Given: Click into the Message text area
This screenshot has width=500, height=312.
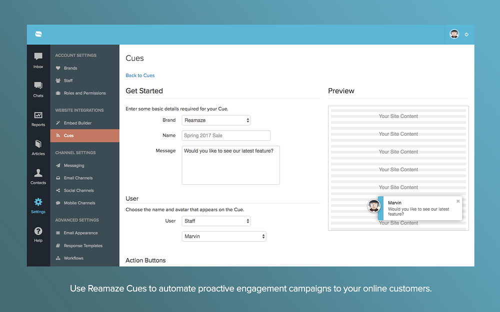Looking at the screenshot, I should click(x=231, y=165).
